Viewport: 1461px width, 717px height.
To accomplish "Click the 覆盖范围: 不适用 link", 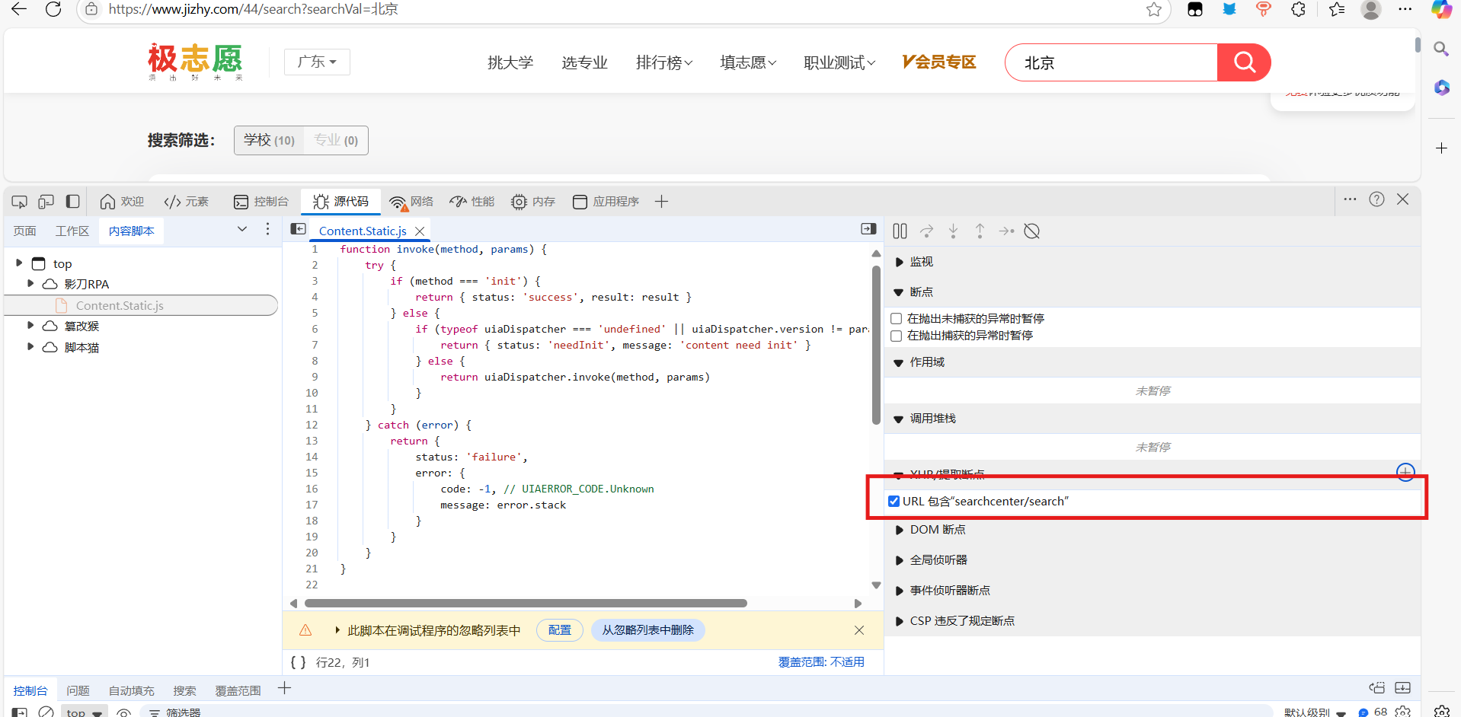I will pyautogui.click(x=821, y=662).
